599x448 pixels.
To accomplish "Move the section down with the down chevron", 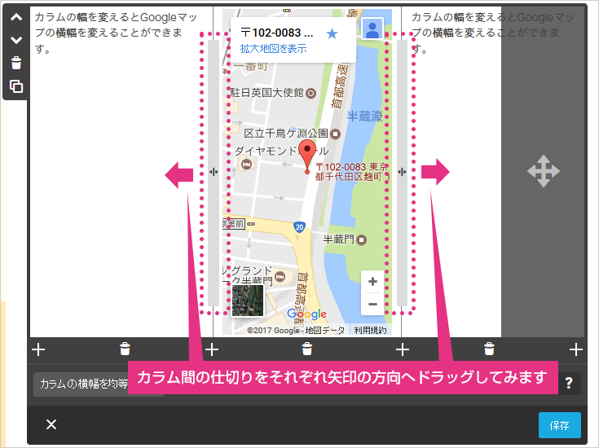I will 16,40.
